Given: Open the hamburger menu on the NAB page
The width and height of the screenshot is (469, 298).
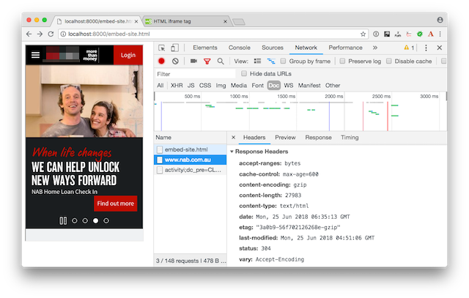Looking at the screenshot, I should pyautogui.click(x=36, y=55).
